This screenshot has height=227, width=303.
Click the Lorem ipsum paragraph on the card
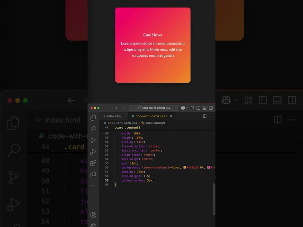(152, 49)
